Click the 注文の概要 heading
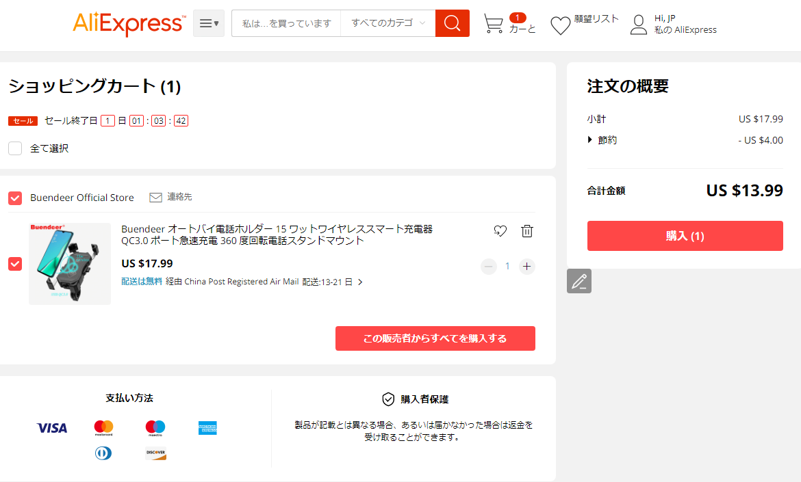The image size is (801, 482). pyautogui.click(x=628, y=86)
